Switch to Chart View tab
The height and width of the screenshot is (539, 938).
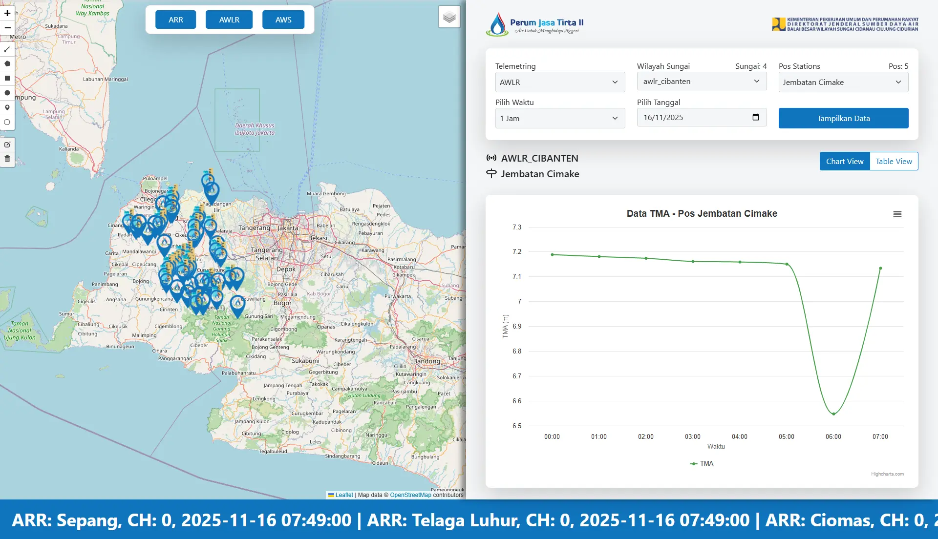845,162
